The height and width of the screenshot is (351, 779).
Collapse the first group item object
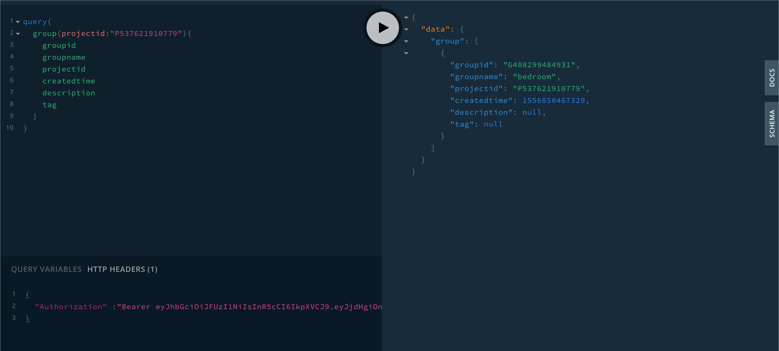point(406,53)
